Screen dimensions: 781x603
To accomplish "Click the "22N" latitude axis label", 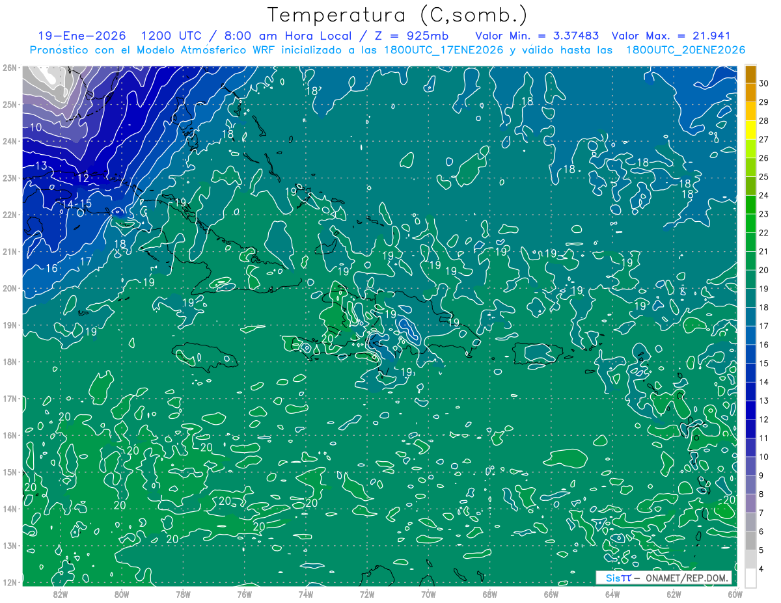I will [9, 215].
